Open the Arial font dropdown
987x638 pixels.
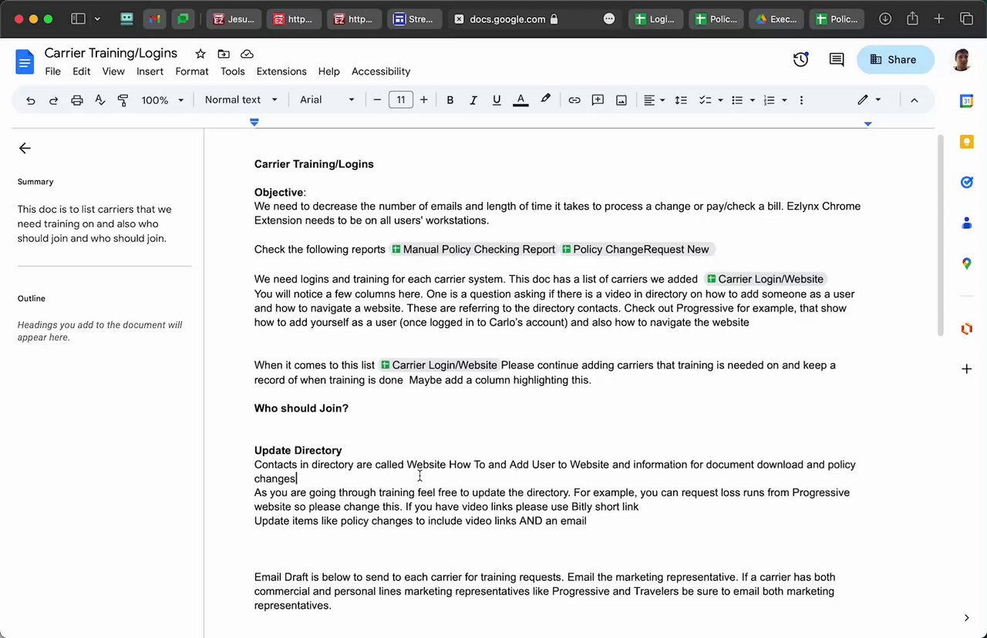pyautogui.click(x=327, y=100)
